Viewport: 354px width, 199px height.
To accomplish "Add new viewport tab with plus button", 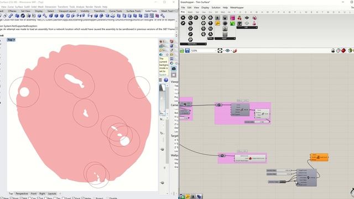I will [60, 193].
